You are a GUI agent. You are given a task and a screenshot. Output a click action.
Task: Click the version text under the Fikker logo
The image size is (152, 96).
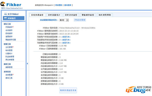click(12, 8)
